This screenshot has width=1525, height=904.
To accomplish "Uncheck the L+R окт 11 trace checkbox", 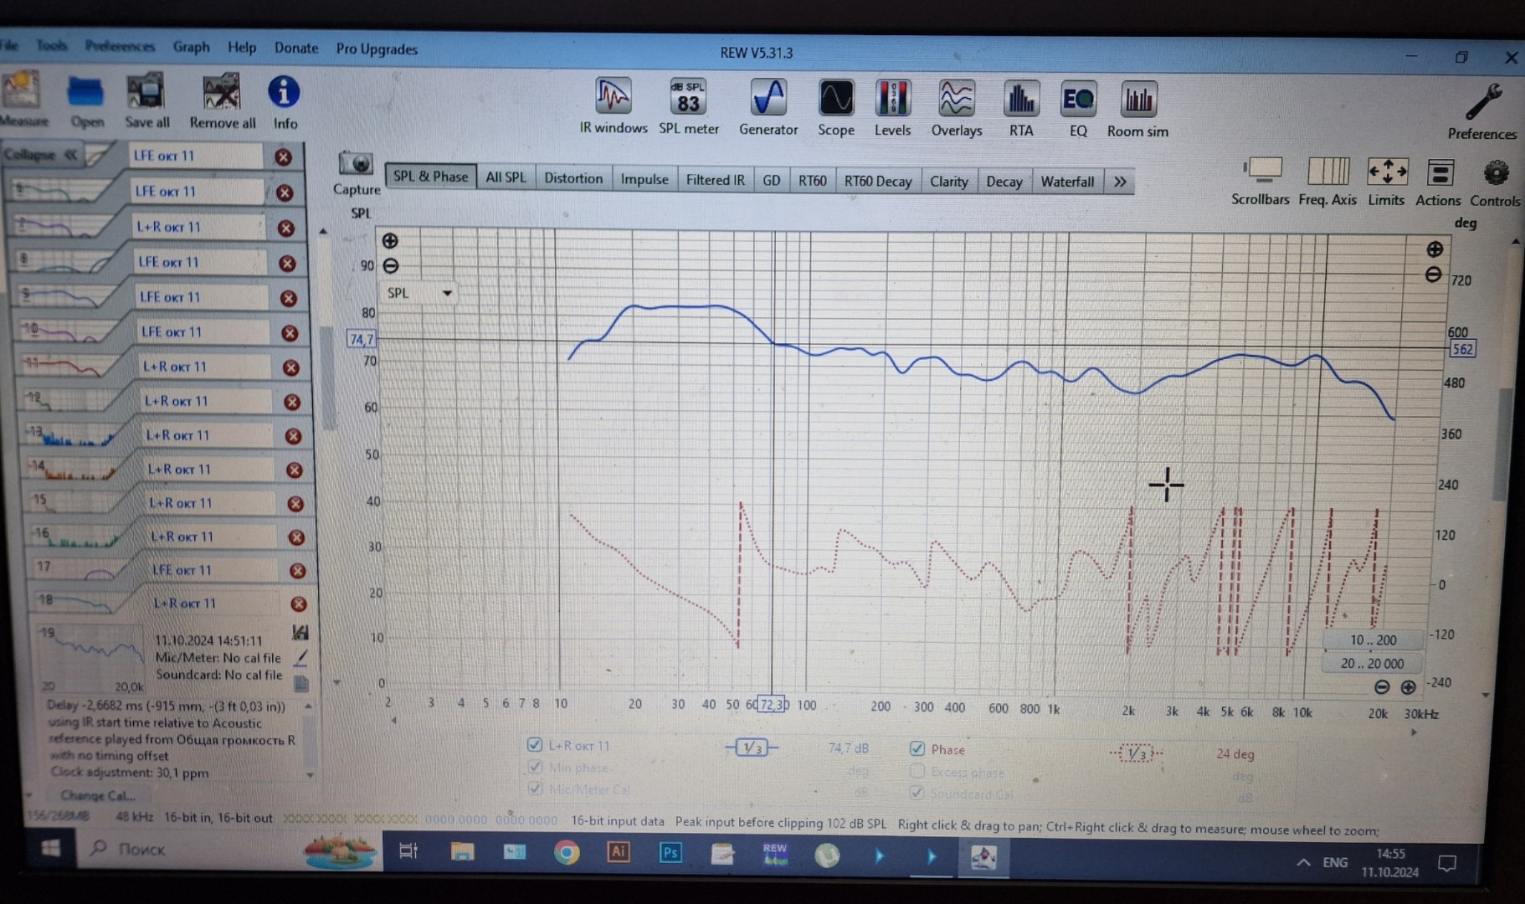I will click(535, 744).
